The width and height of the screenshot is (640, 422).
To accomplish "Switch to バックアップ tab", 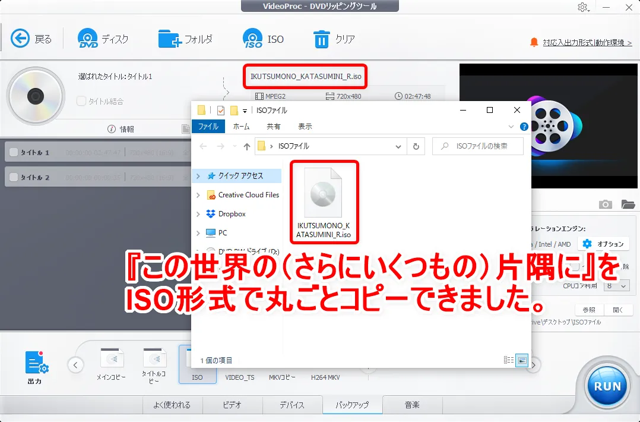I will coord(352,404).
